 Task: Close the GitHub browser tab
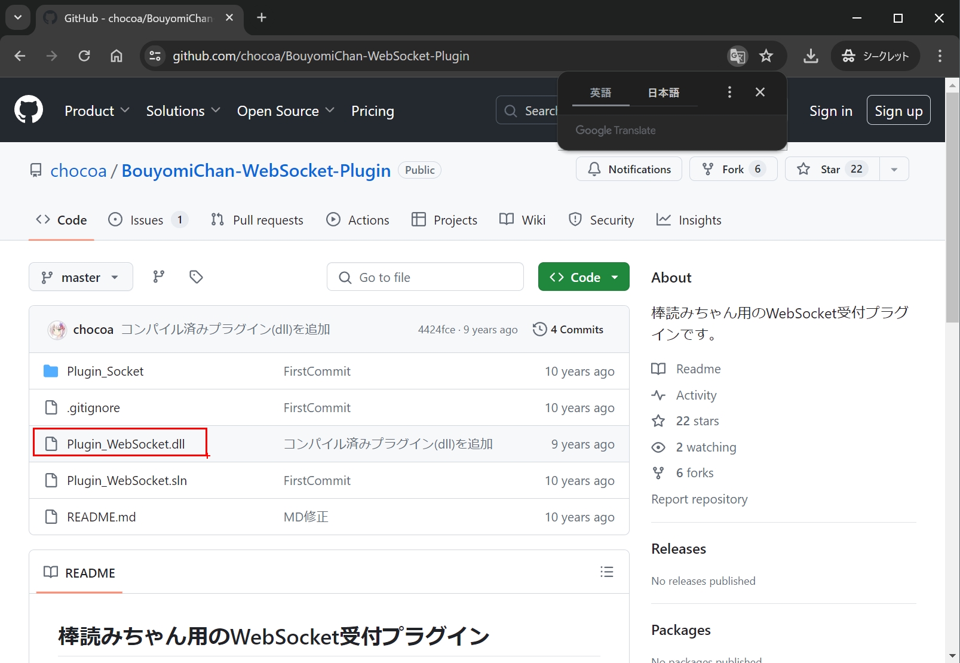click(229, 18)
